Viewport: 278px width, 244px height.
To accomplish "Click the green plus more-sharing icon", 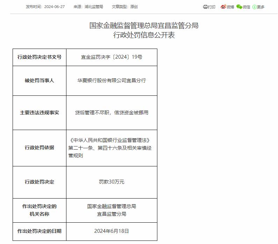I will (x=255, y=7).
